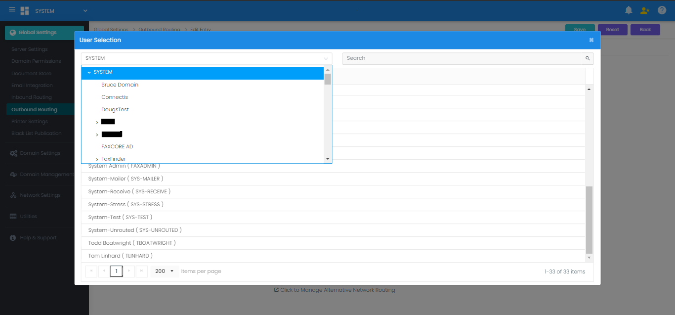Open Printer Settings in sidebar
Screen dimensions: 675x315
pyautogui.click(x=30, y=122)
